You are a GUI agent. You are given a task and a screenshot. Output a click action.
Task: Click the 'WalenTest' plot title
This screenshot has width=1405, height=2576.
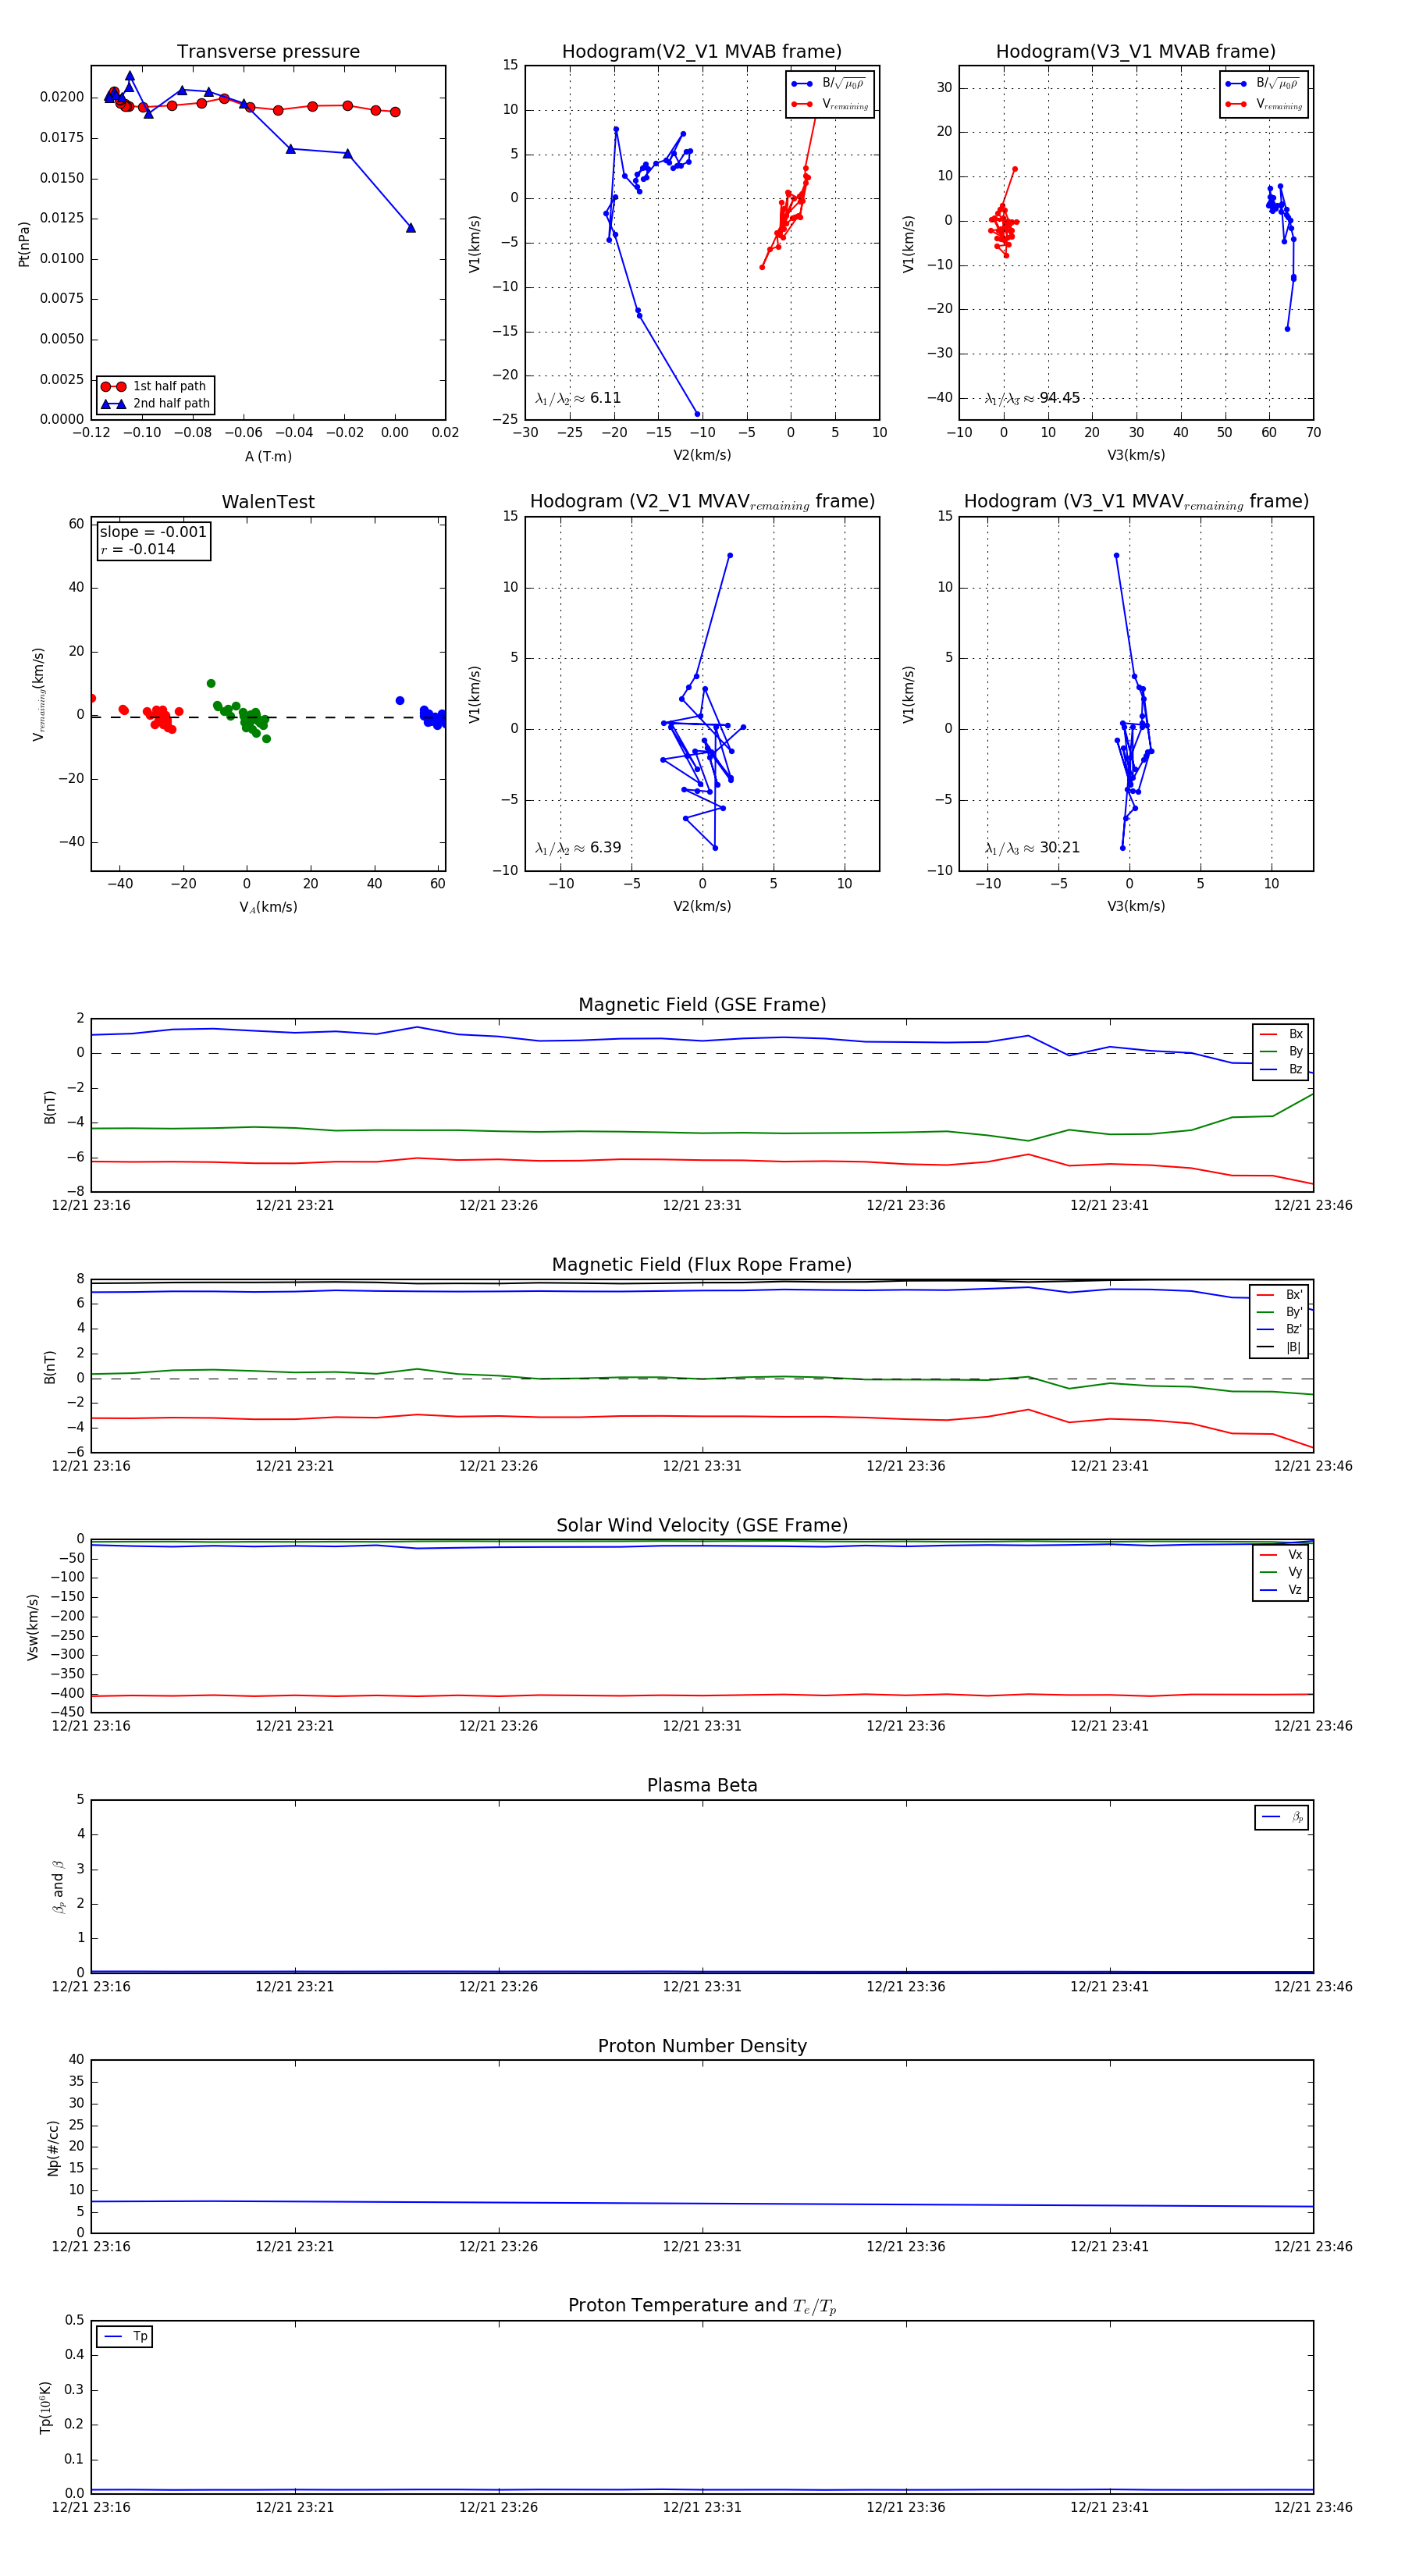(x=268, y=502)
